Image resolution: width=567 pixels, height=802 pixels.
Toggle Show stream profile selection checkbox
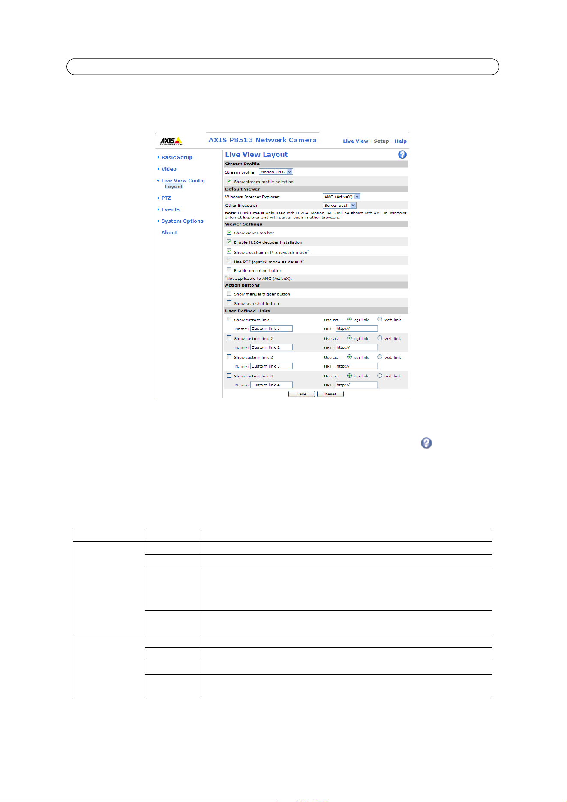[229, 181]
